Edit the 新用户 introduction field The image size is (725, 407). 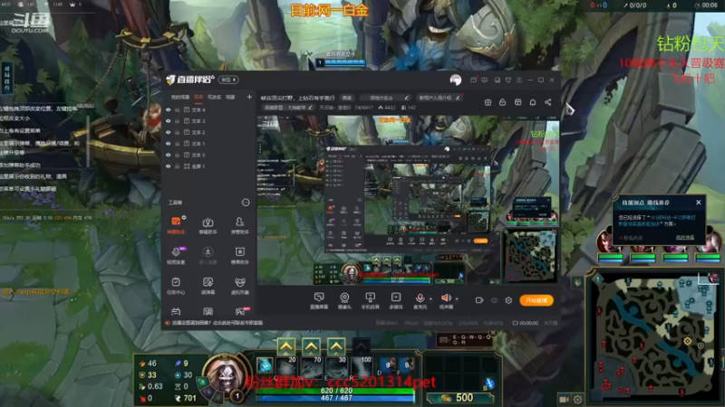(x=439, y=98)
